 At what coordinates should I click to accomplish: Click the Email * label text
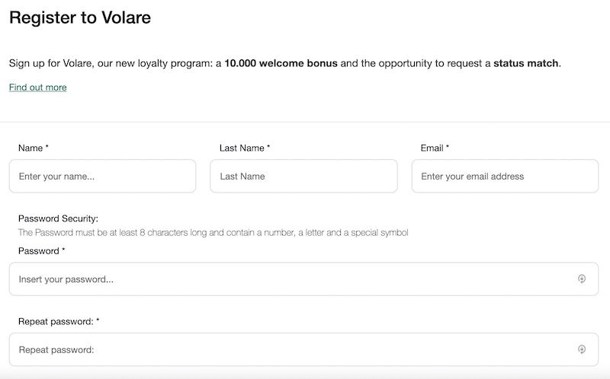[x=435, y=148]
